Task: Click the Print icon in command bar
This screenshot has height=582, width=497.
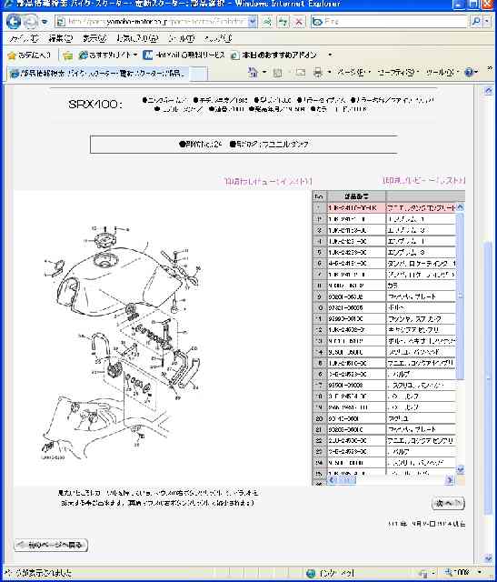Action: (x=318, y=73)
